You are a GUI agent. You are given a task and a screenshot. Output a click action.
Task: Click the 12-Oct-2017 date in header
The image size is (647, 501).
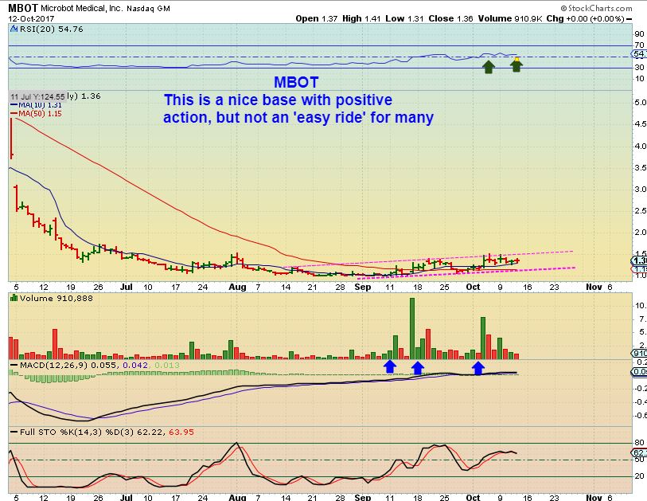28,18
